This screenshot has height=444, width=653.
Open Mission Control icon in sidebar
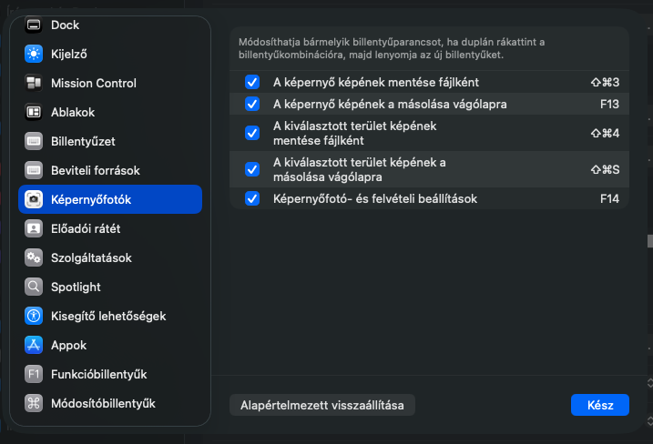34,83
